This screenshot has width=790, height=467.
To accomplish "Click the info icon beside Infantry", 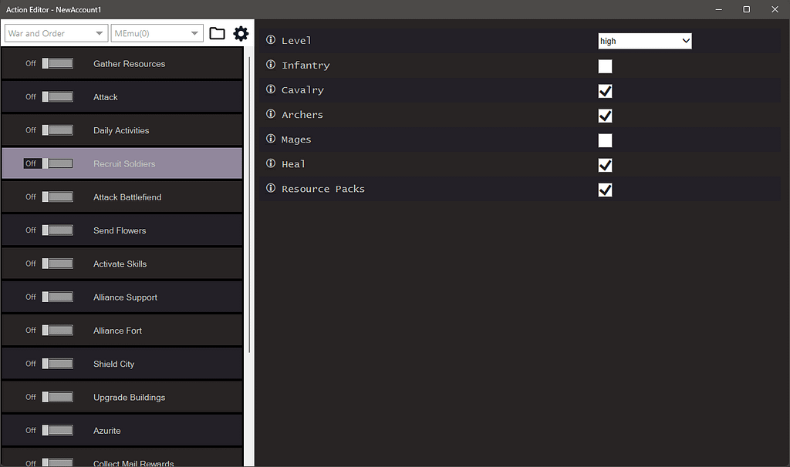I will coord(269,65).
